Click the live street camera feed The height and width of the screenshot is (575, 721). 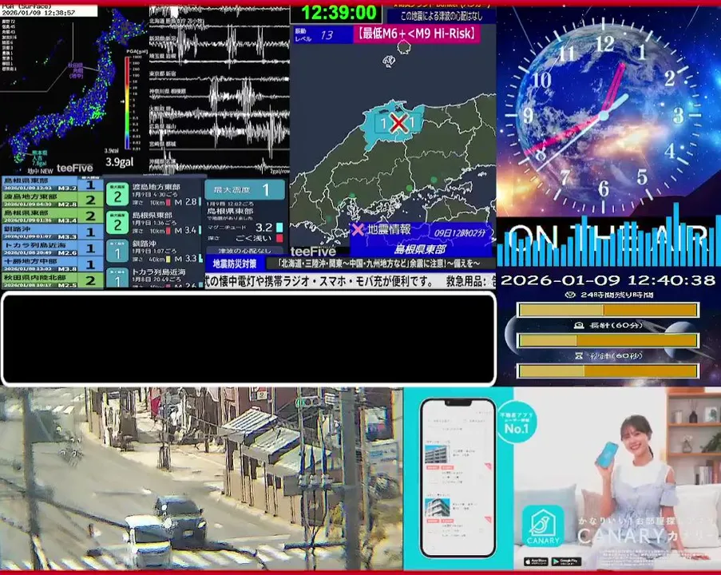click(201, 478)
